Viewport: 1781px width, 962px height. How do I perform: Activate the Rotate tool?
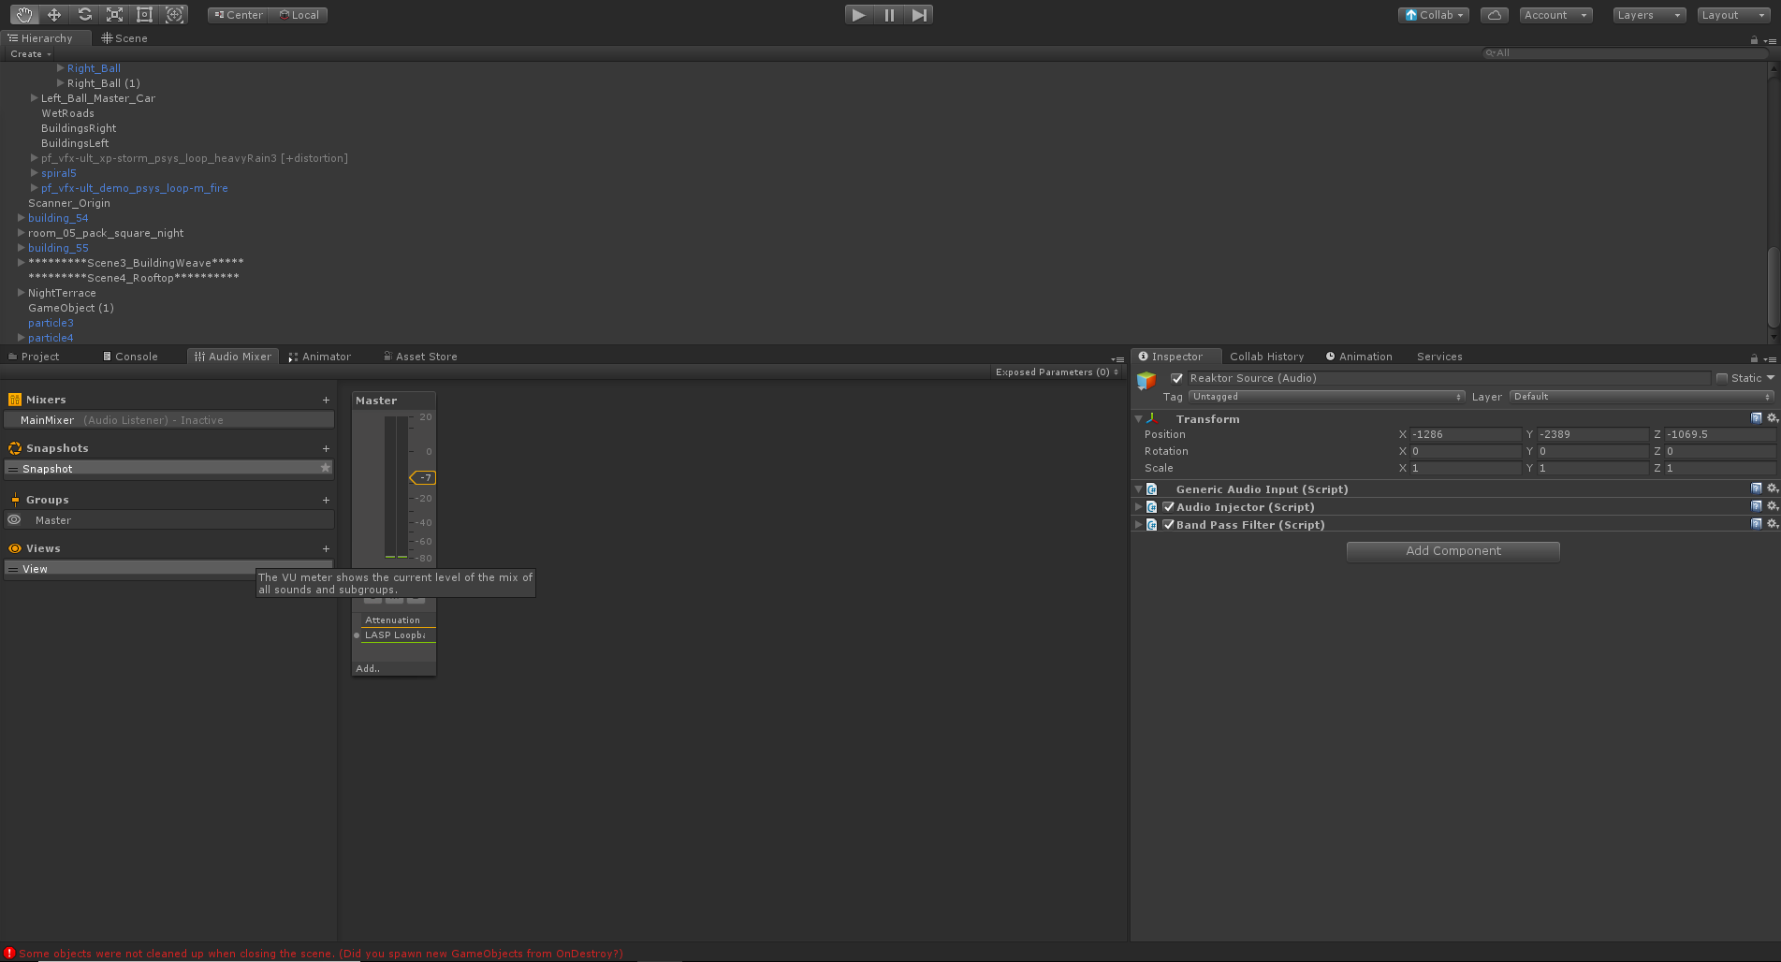(84, 14)
